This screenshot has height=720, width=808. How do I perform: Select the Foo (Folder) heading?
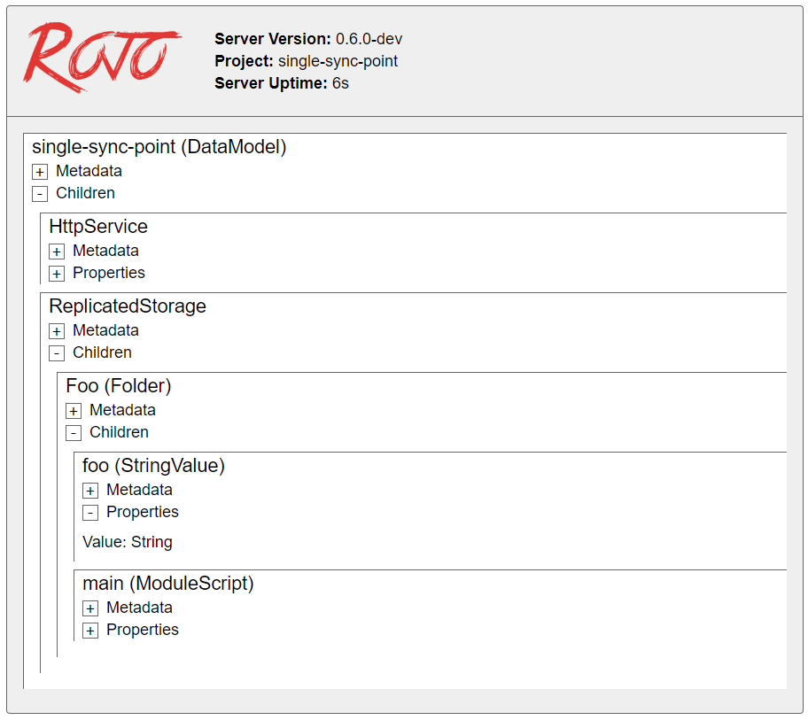[119, 386]
